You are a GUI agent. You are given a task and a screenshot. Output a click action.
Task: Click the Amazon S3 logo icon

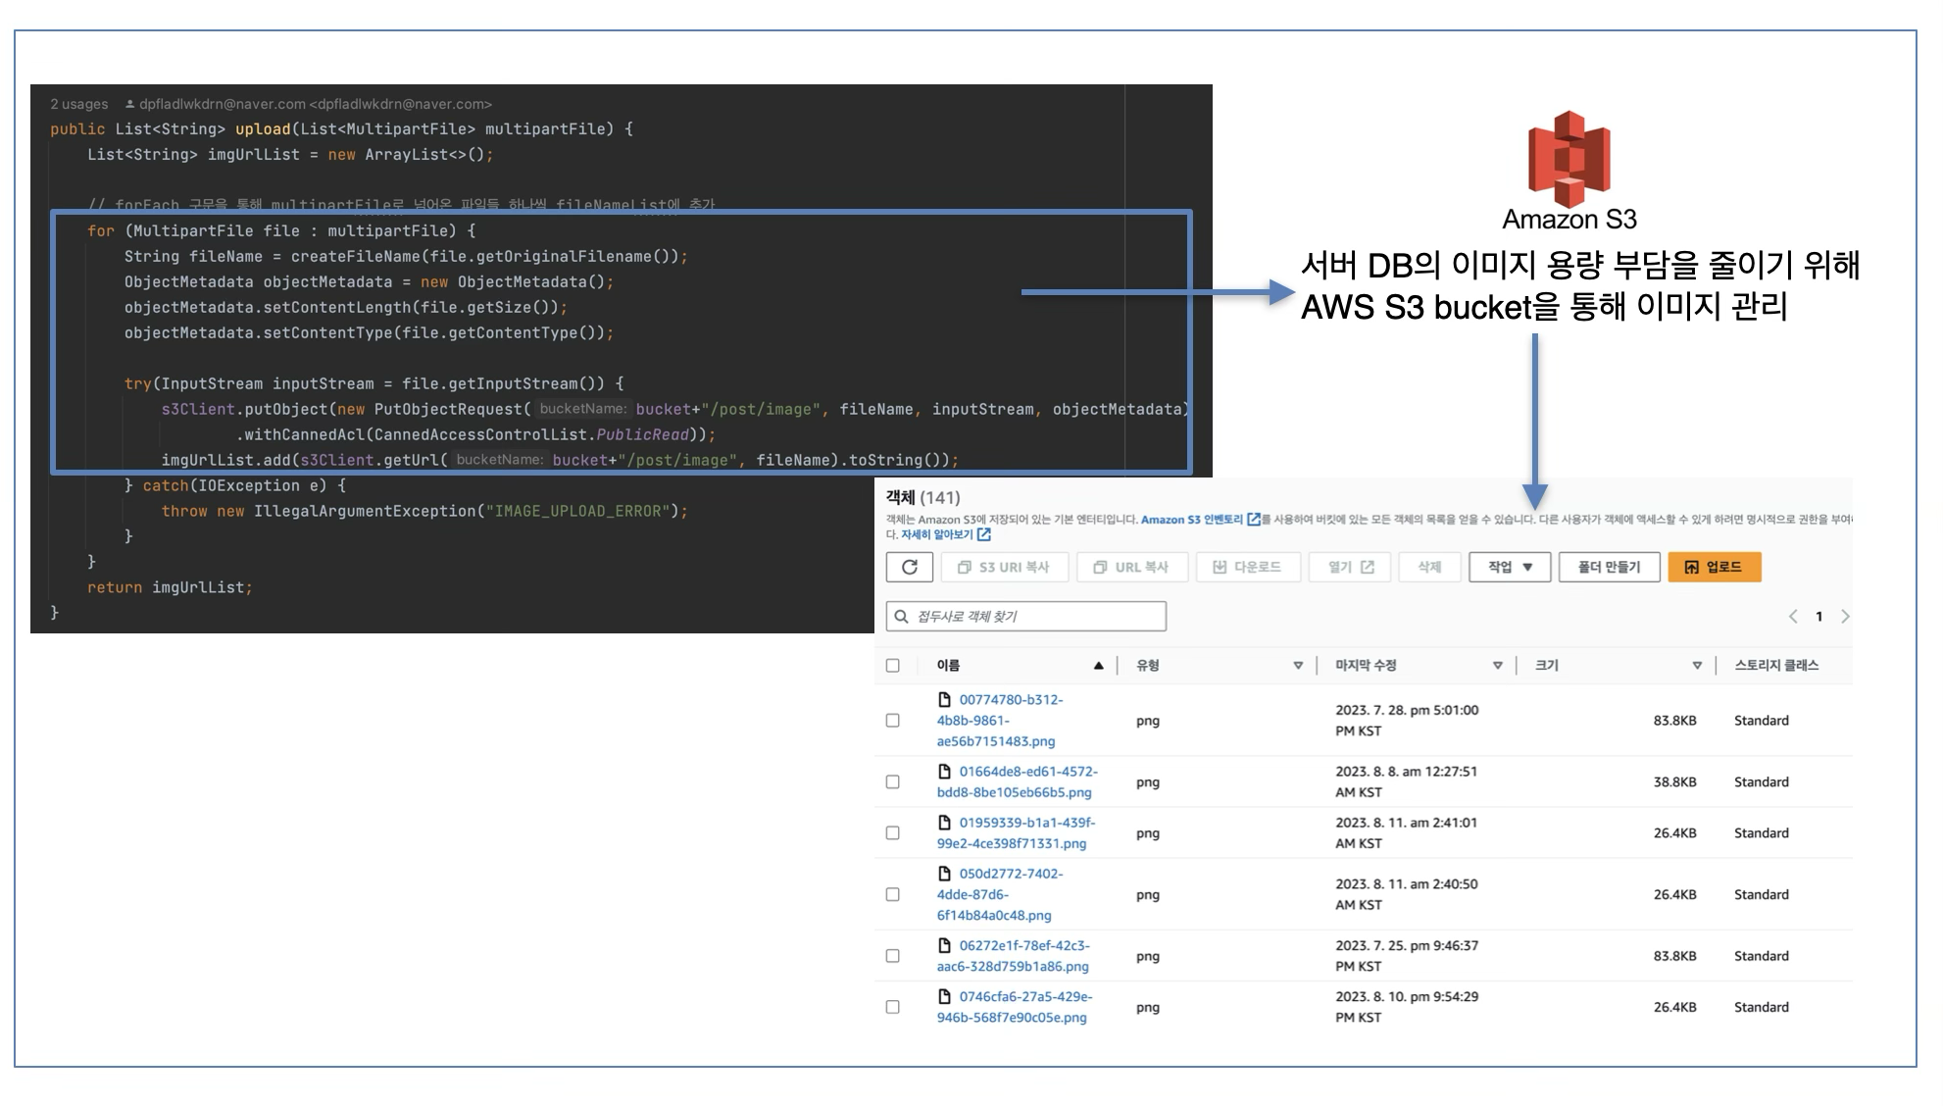(x=1569, y=159)
